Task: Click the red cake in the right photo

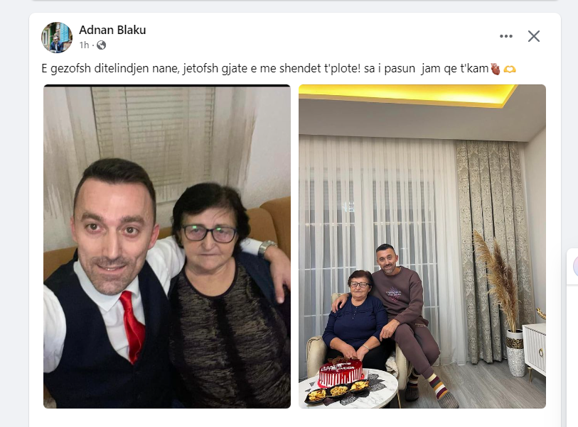Action: click(x=341, y=372)
